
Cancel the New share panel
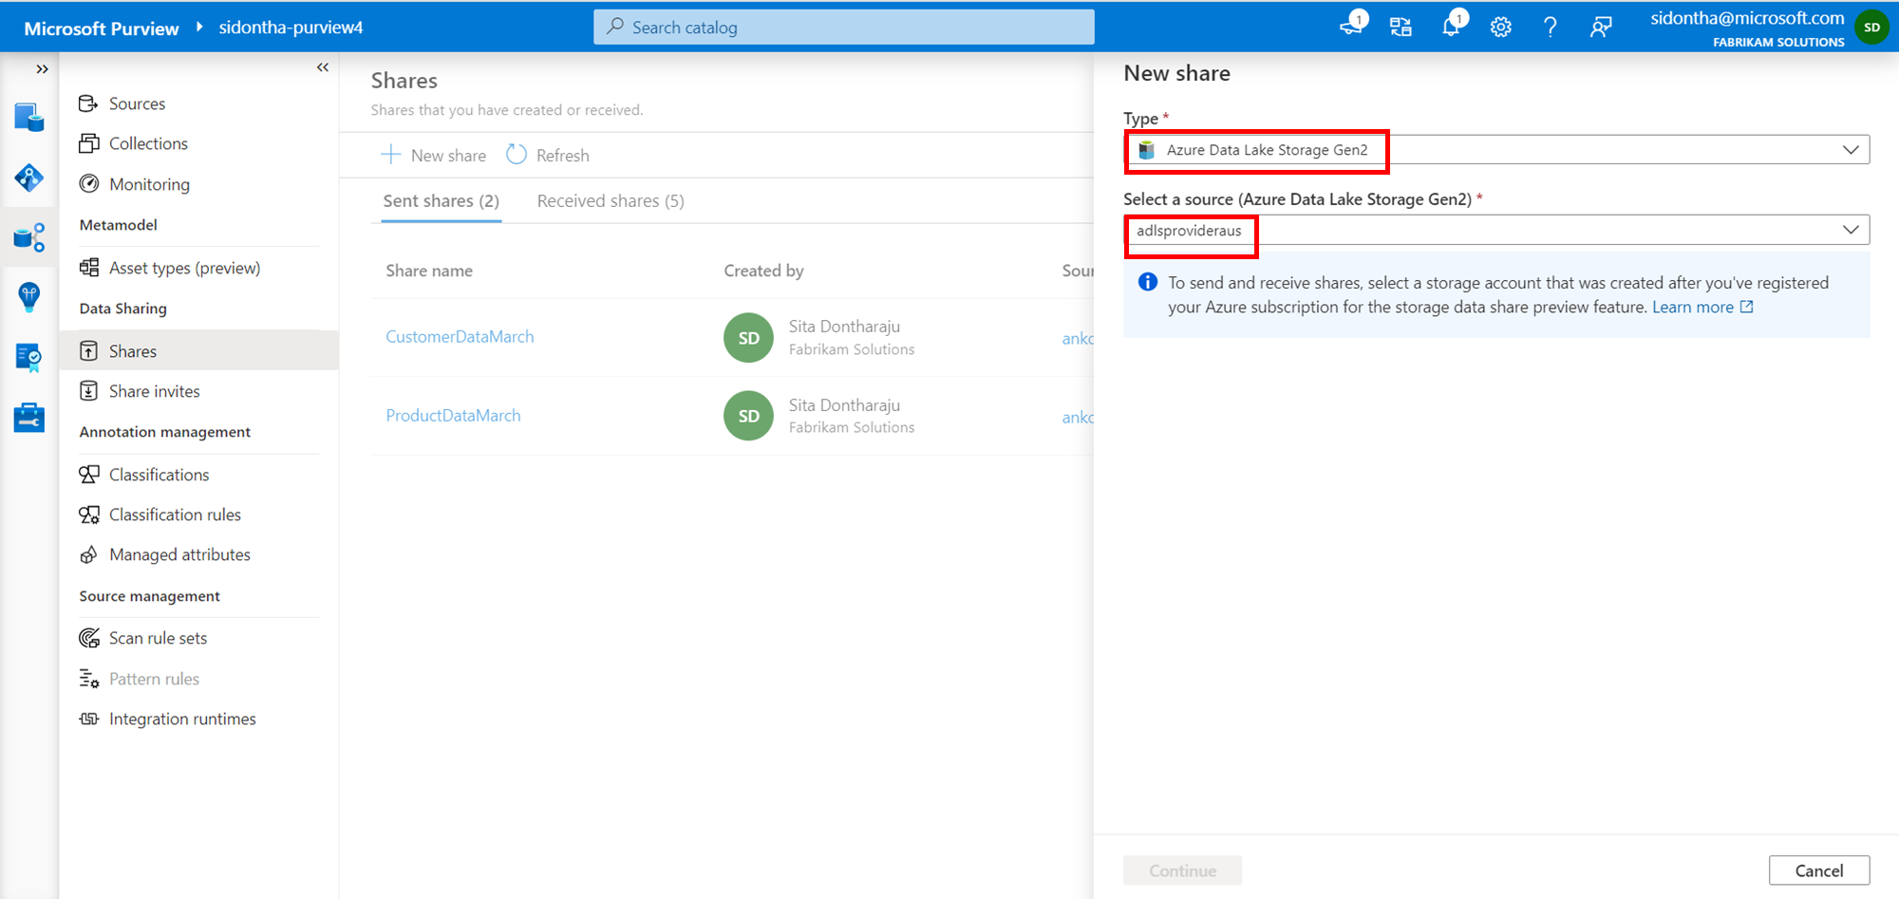(x=1818, y=870)
